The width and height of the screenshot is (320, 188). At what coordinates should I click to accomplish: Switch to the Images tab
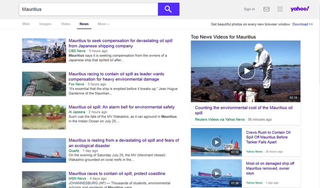pos(45,24)
